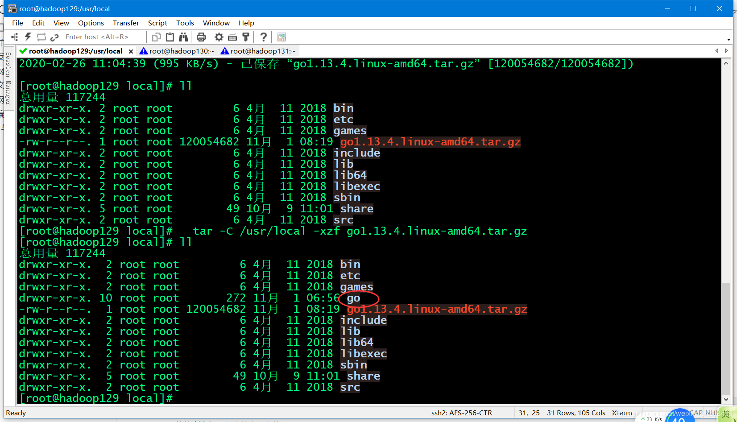
Task: Open the Help menu
Action: tap(246, 23)
